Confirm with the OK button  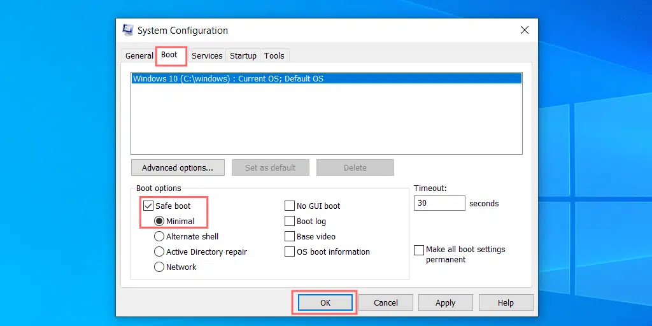325,302
